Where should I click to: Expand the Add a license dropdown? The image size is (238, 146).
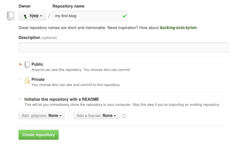click(96, 115)
